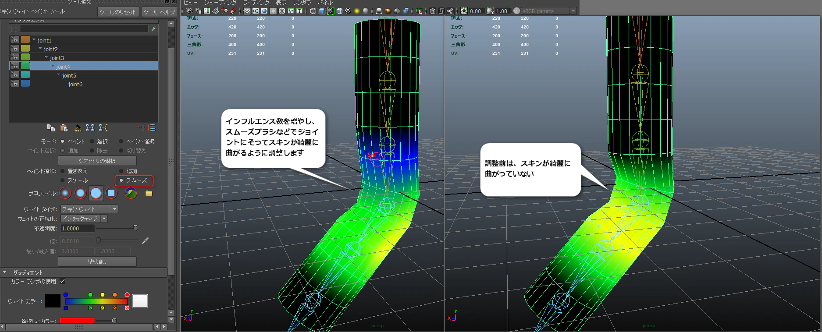
Task: Click the select camera icon in viewport toolbar
Action: coord(189,11)
